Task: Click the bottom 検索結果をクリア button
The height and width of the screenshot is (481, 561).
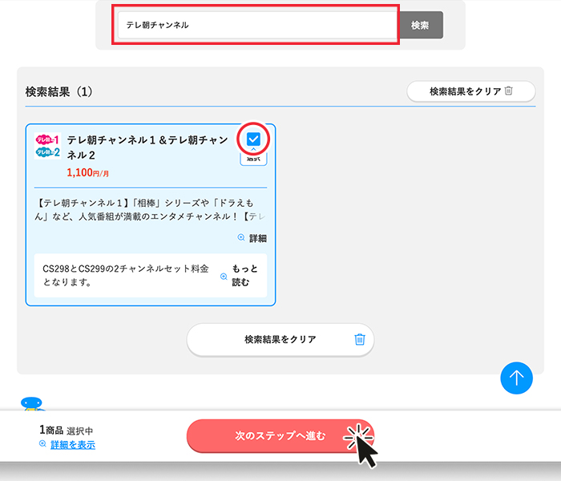Action: (280, 339)
